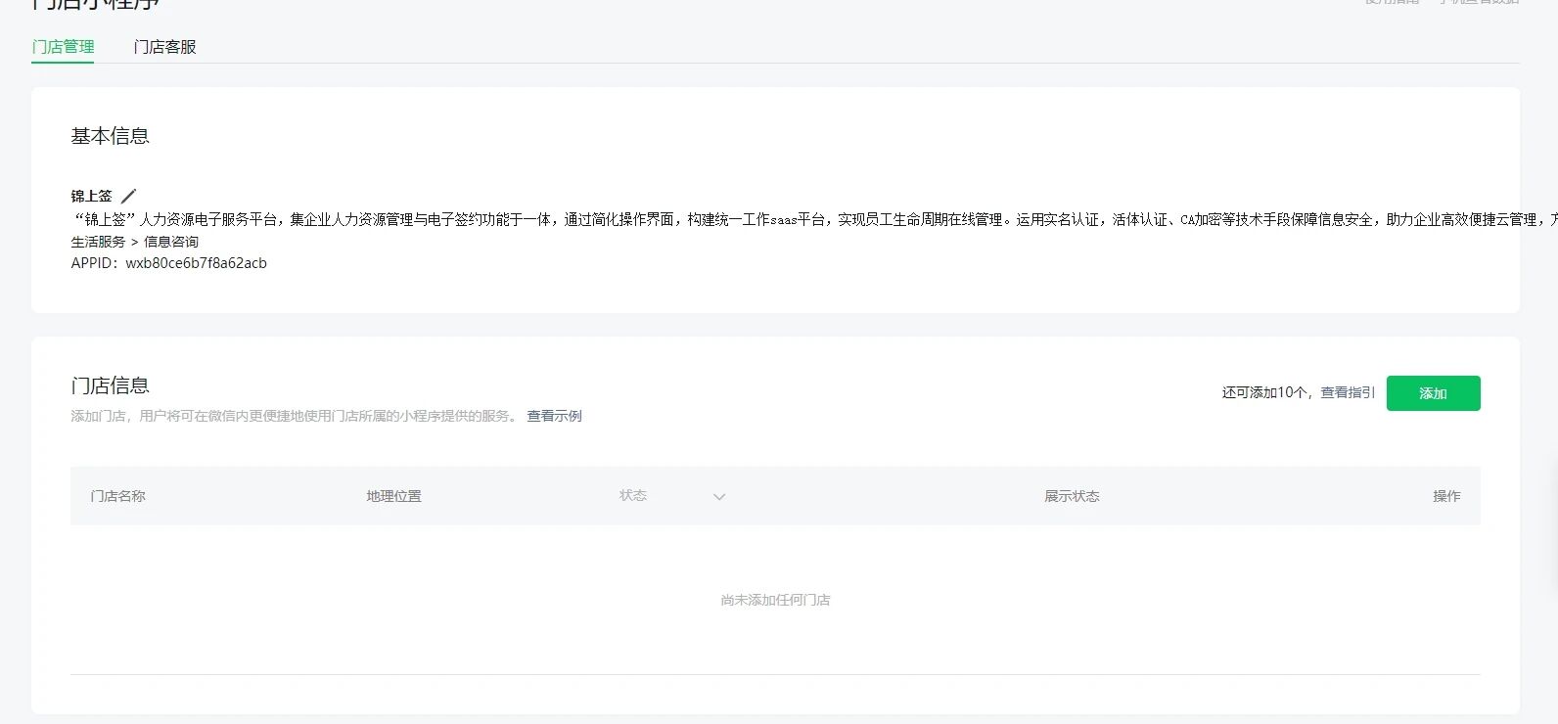Open the 查看指引 link

[x=1348, y=392]
